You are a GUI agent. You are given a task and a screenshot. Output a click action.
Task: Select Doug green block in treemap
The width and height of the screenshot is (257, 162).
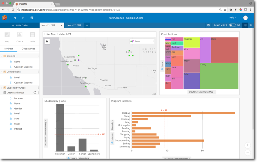[x=219, y=76]
